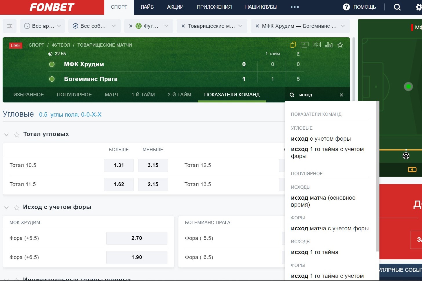Click the market search field with исход
422x281 pixels.
pyautogui.click(x=317, y=95)
